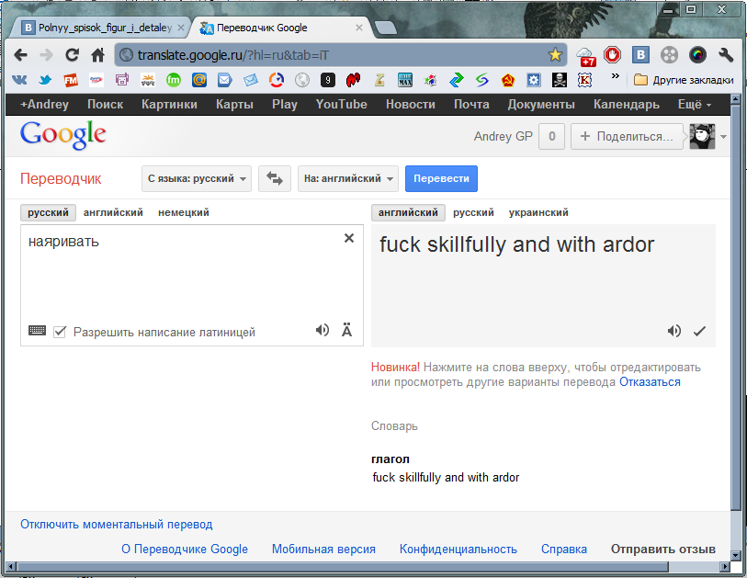The height and width of the screenshot is (578, 747).
Task: Open the На: английский dropdown
Action: click(x=348, y=178)
